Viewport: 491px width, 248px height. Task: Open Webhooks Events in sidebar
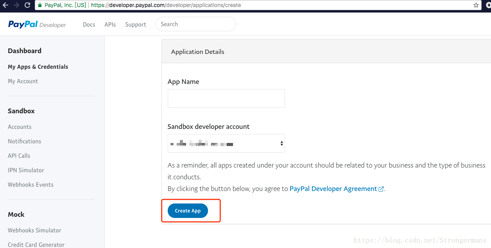pos(30,185)
